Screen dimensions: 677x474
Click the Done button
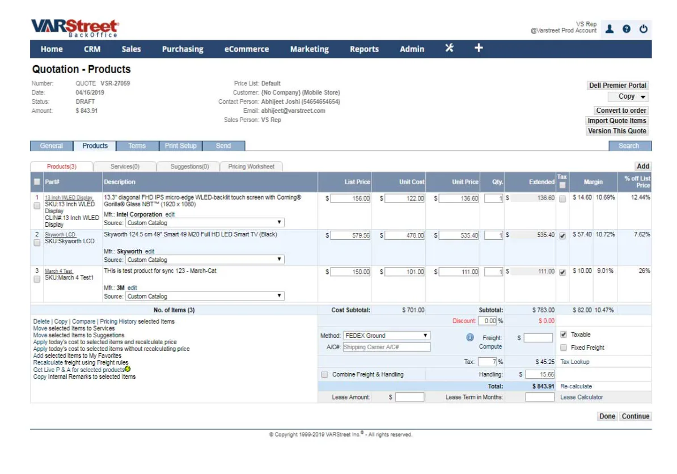(607, 416)
